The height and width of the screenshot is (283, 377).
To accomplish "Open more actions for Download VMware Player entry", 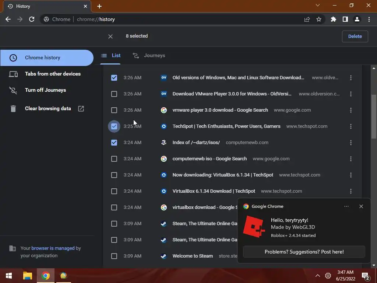I will coord(351,94).
